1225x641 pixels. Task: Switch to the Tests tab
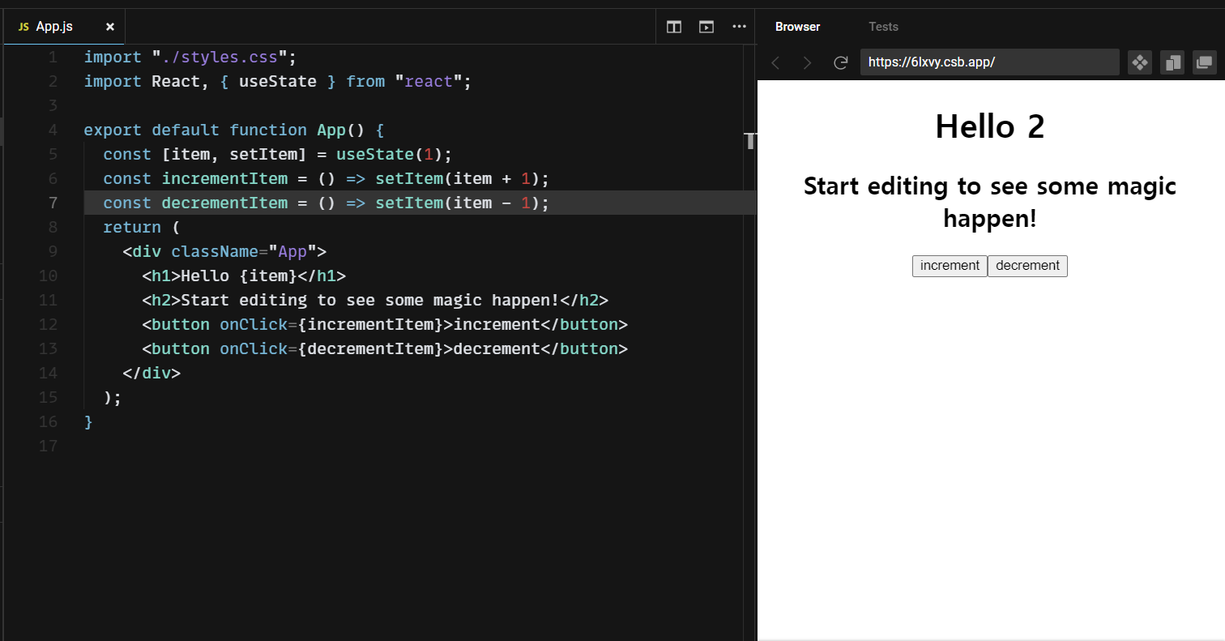(883, 27)
